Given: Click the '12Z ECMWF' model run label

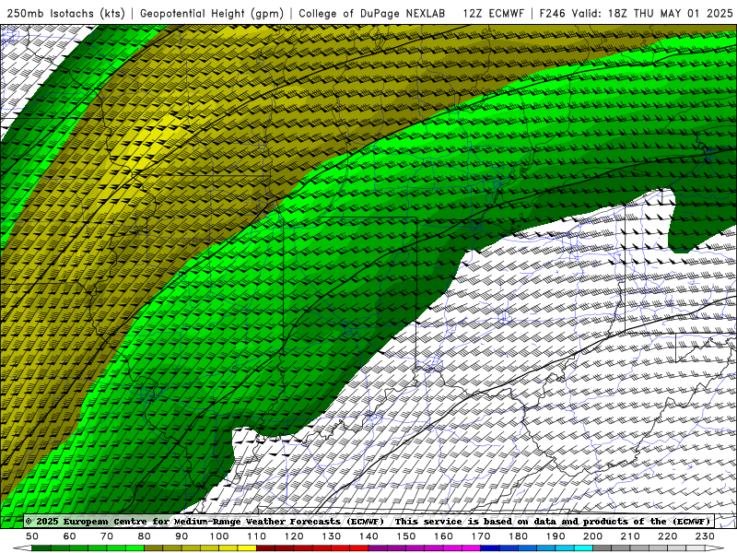Looking at the screenshot, I should click(x=493, y=13).
